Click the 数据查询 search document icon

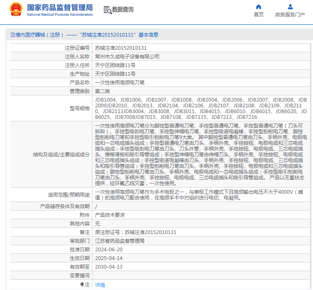pos(108,10)
